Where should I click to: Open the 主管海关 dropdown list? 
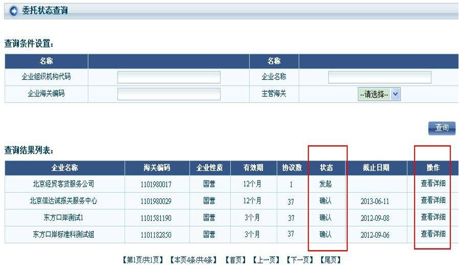[x=379, y=94]
